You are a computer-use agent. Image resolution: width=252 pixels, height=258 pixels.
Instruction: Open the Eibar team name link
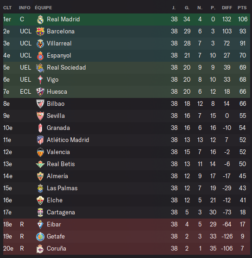(54, 225)
